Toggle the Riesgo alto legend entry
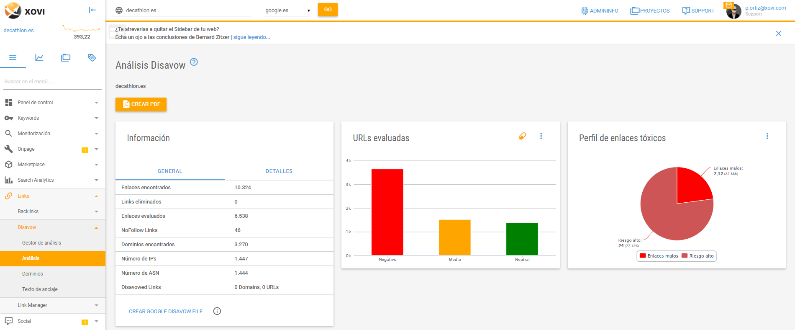 point(698,256)
